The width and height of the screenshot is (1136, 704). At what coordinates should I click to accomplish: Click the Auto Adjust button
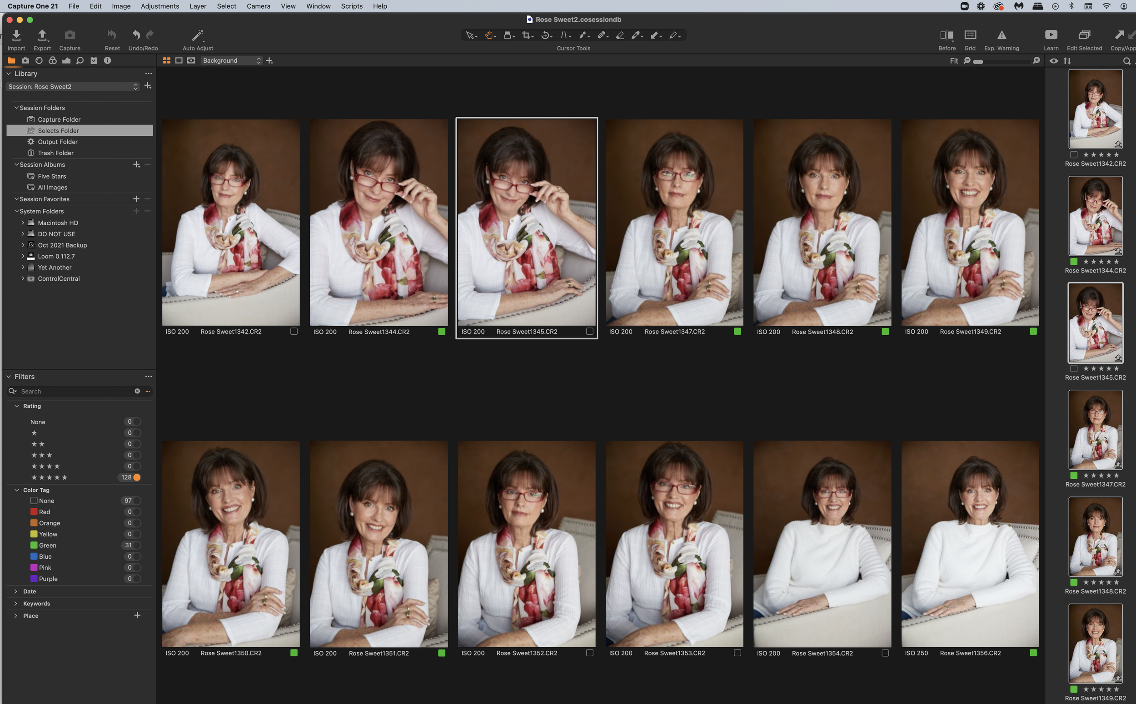pos(198,39)
